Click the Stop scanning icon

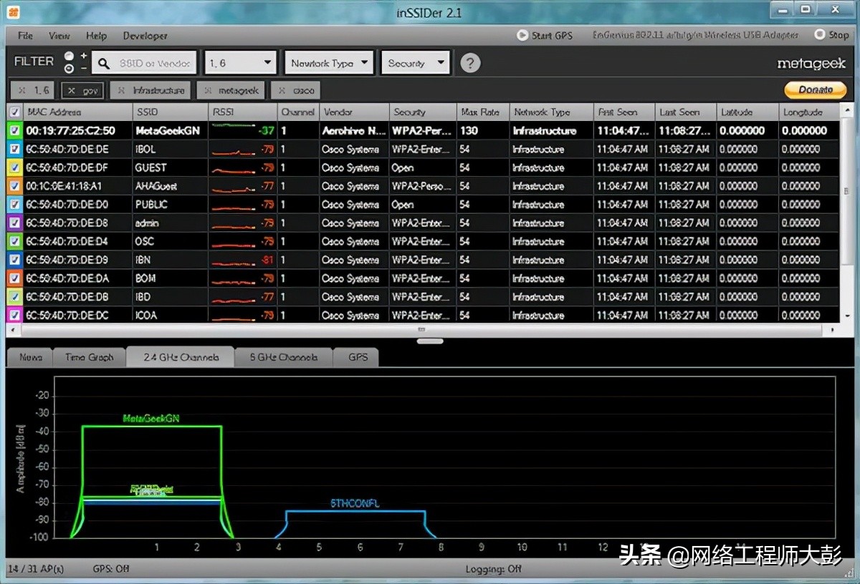tap(820, 34)
